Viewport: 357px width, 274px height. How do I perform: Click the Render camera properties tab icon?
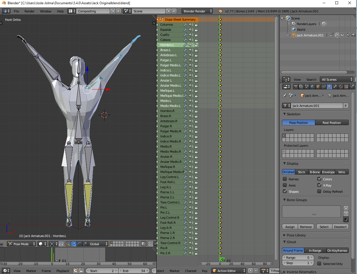pos(295,87)
